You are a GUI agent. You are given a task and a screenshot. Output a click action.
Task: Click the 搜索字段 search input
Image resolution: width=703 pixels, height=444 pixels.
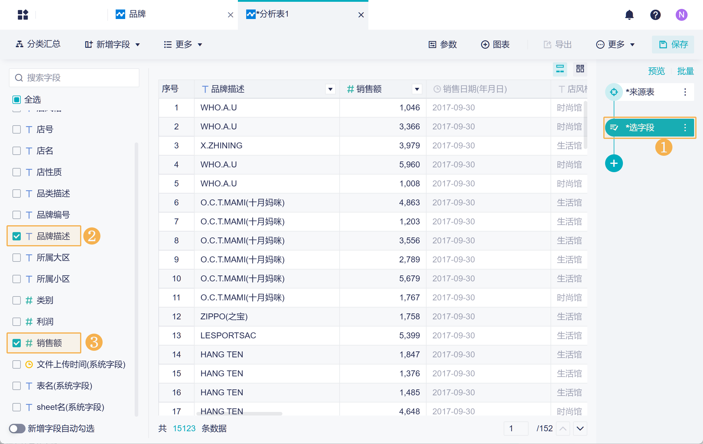click(77, 78)
